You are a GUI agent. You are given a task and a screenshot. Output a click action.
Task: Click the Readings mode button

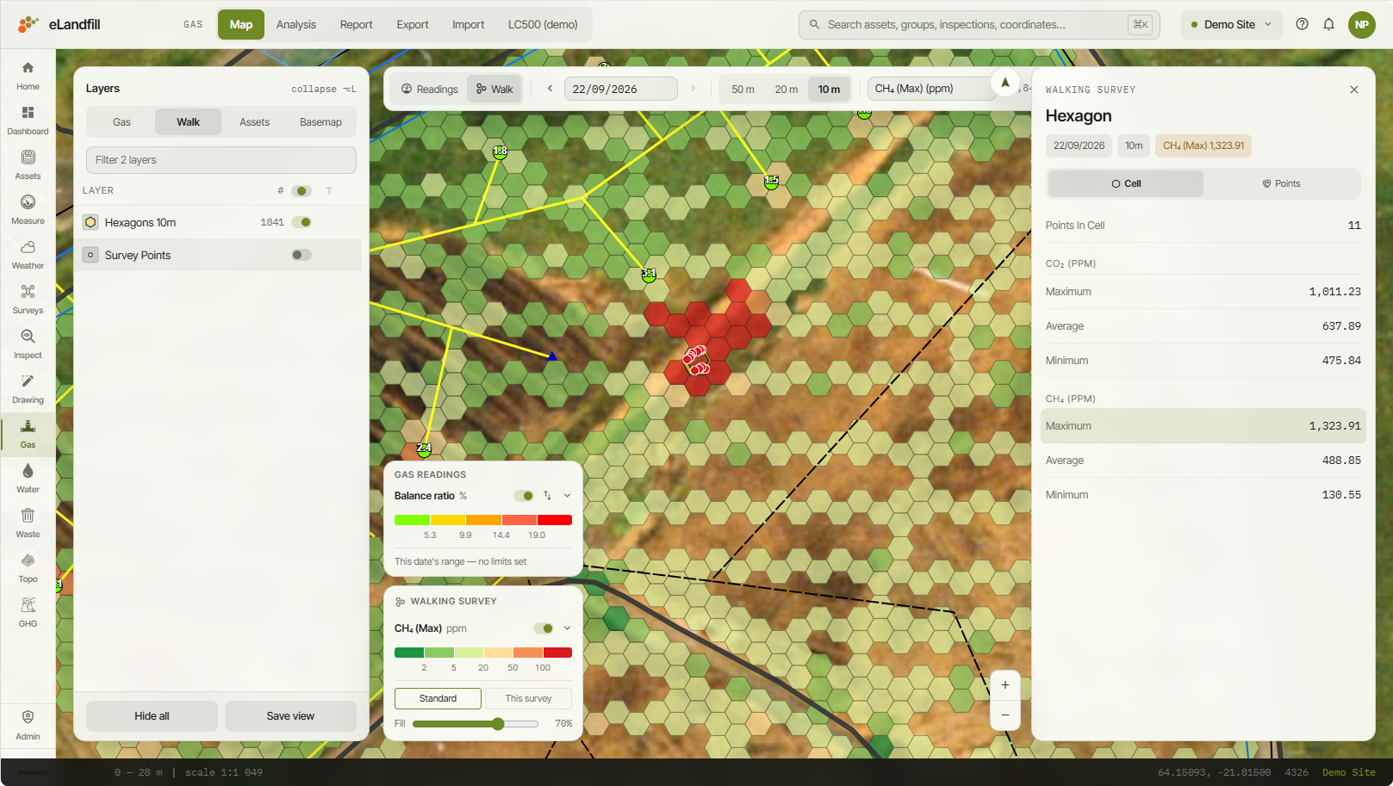pos(430,90)
